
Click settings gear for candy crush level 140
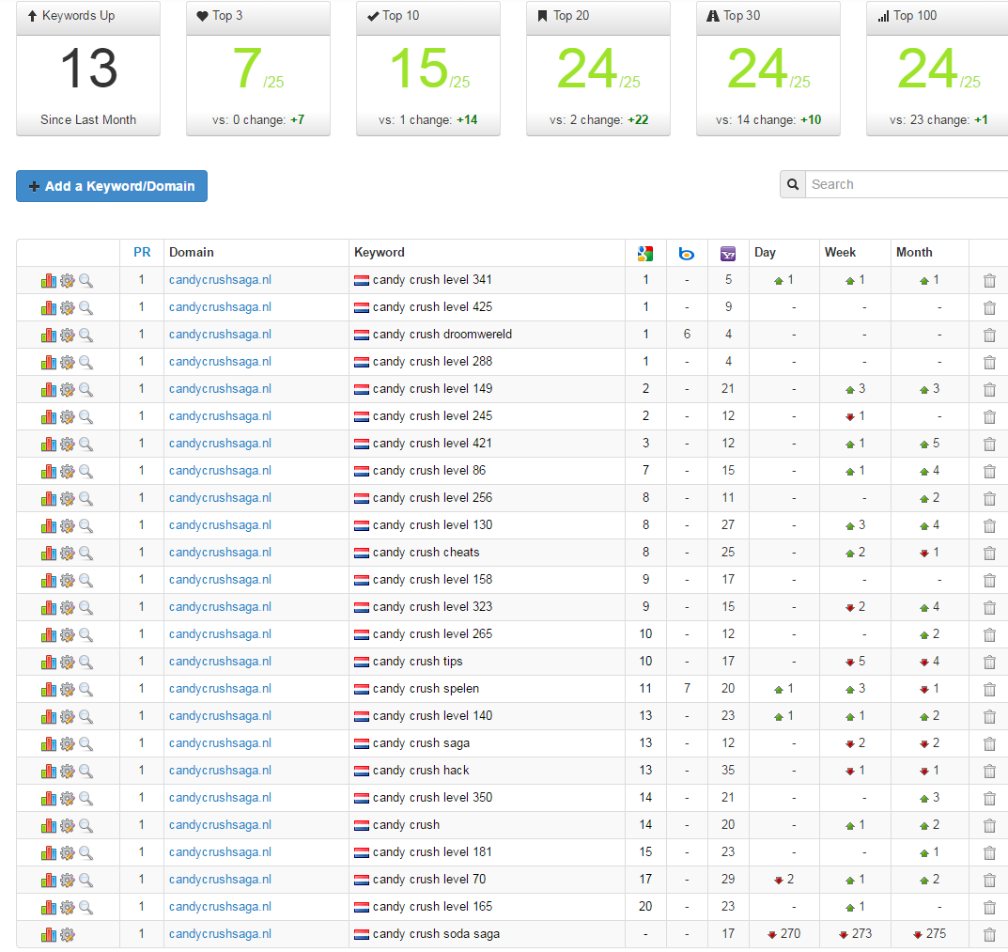point(68,716)
